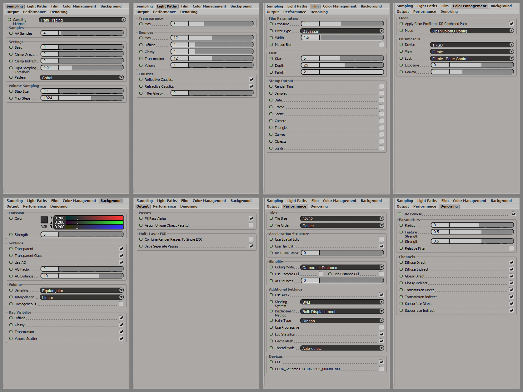Click the BVH Time Steps value field
The image size is (523, 392).
(x=310, y=253)
